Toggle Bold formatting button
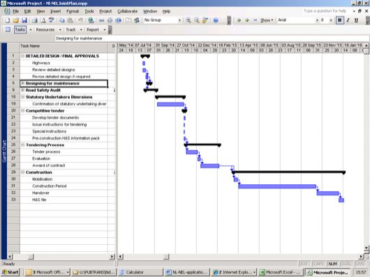The width and height of the screenshot is (370, 277). pos(339,20)
